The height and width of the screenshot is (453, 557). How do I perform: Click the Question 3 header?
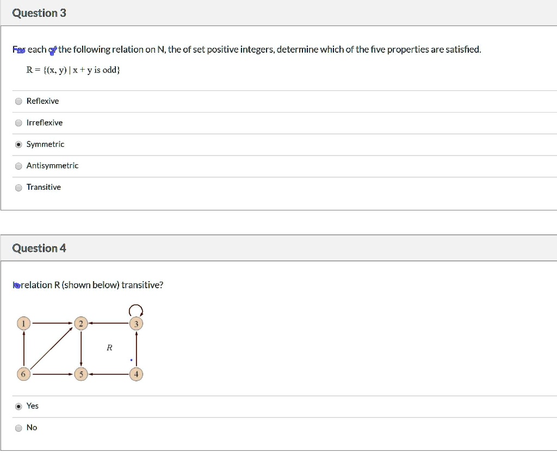38,13
